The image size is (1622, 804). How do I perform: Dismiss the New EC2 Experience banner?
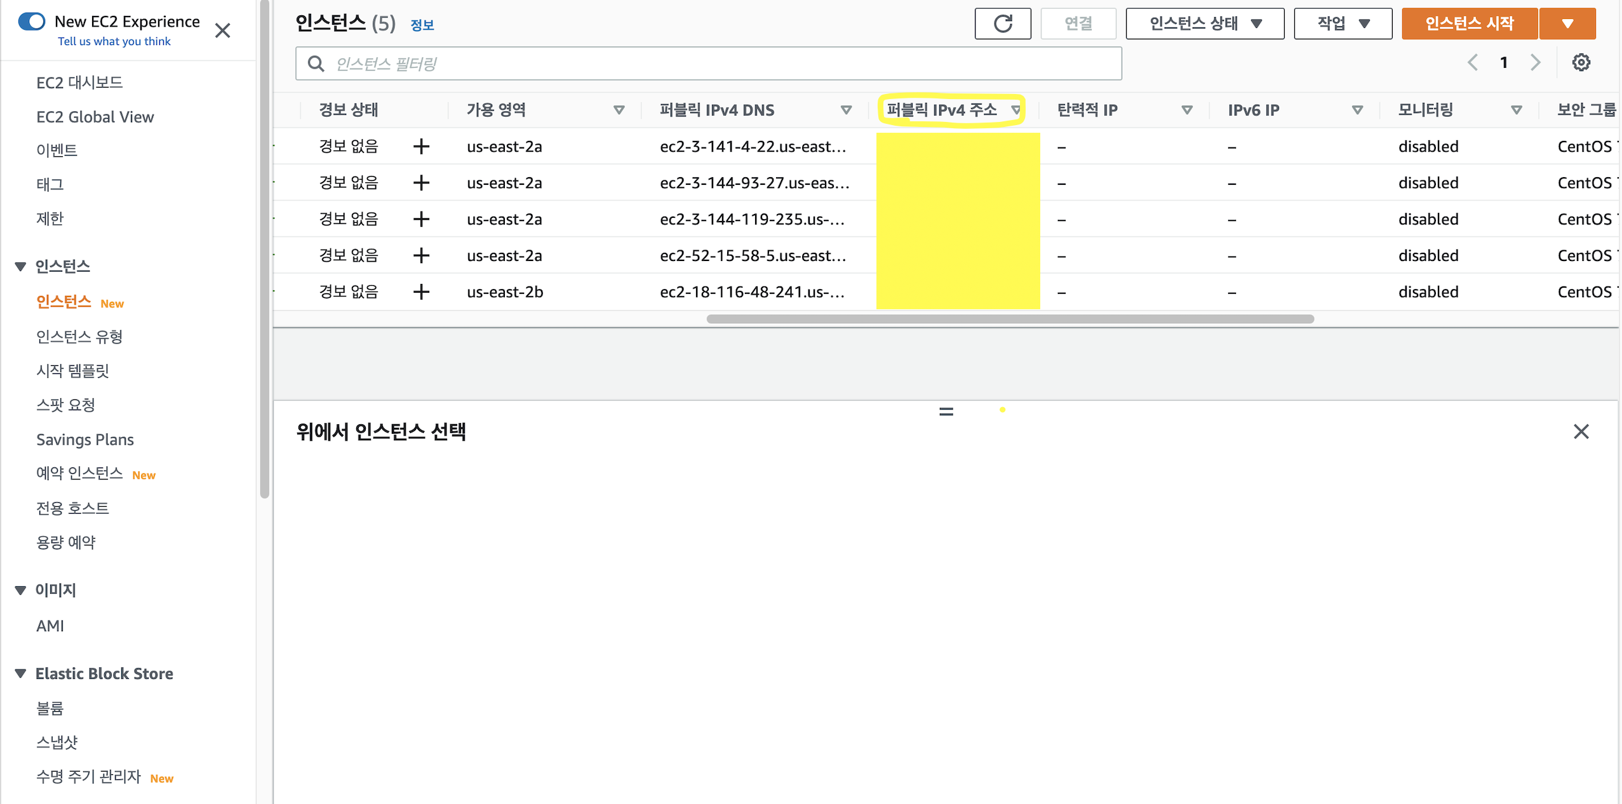coord(222,30)
